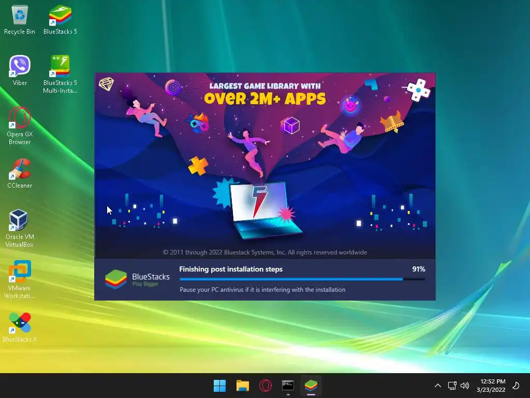
Task: Select BlueStacks 5 Multi-Instance Manager shortcut
Action: (x=60, y=75)
